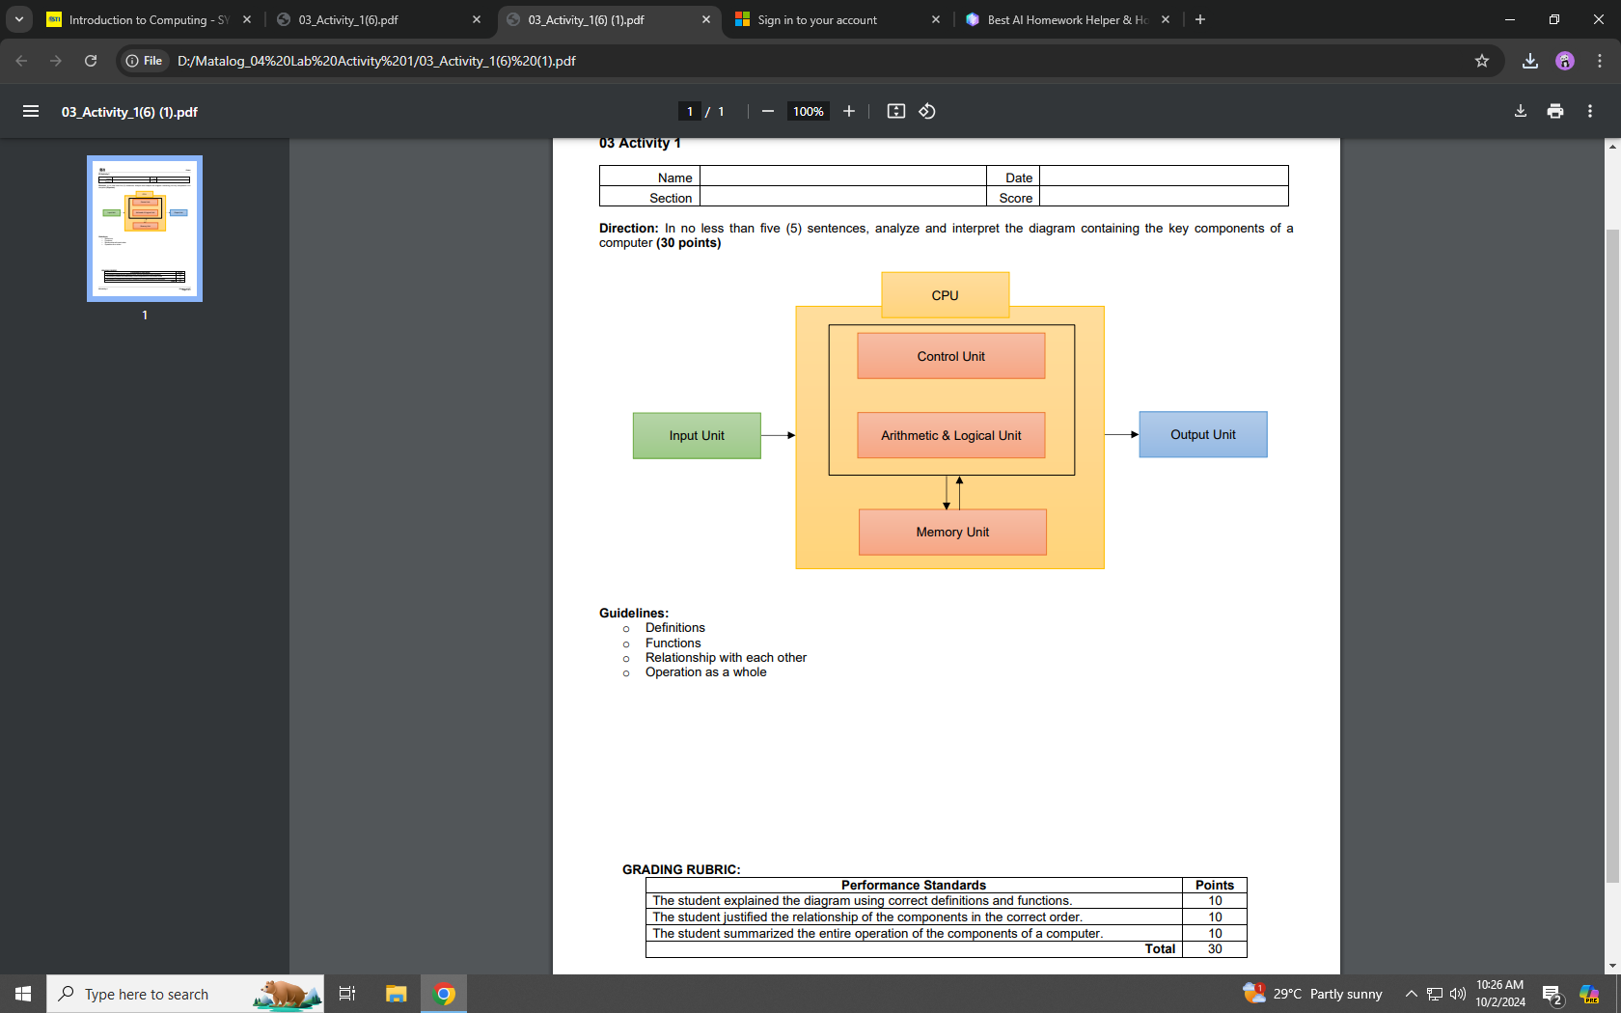Open PDF viewer more actions menu
The image size is (1621, 1013).
(1590, 111)
